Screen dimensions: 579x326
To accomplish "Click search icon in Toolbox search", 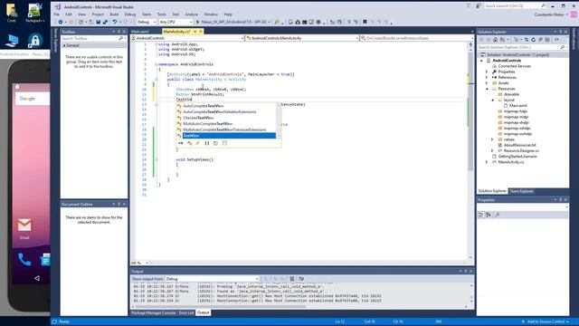I will [120, 38].
